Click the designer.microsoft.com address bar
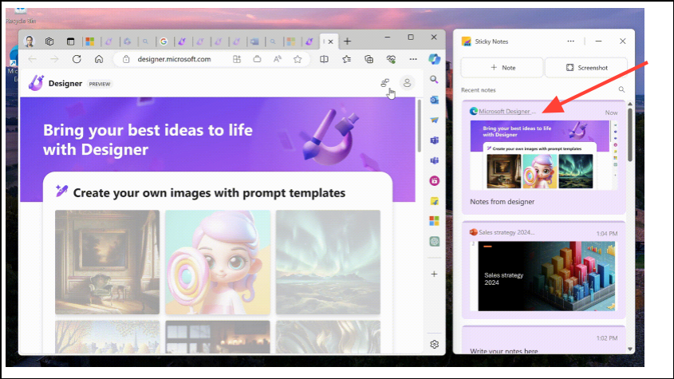 pos(174,59)
